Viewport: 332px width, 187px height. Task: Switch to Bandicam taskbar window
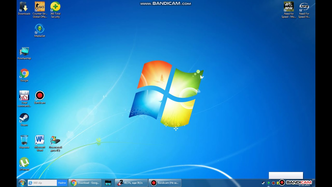click(165, 183)
